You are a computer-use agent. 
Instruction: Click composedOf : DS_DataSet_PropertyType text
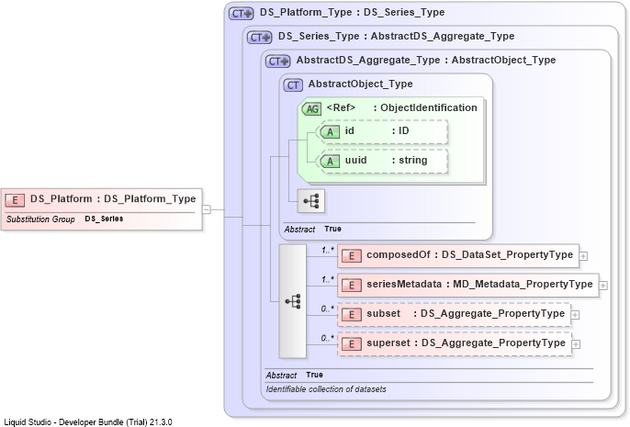(x=469, y=254)
